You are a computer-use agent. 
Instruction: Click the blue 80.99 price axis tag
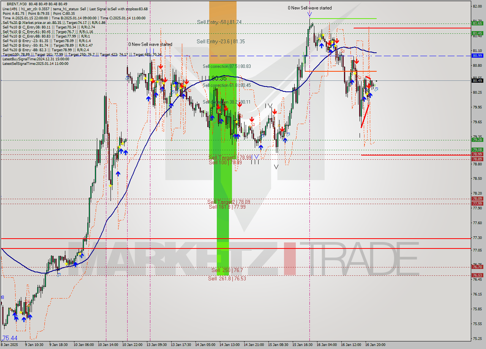477,56
